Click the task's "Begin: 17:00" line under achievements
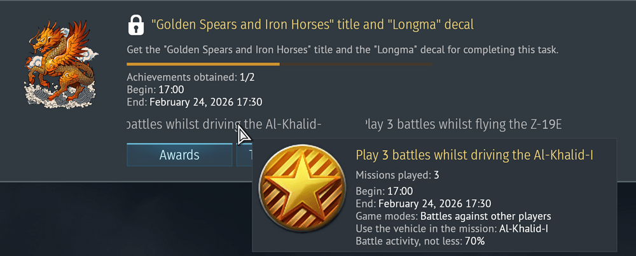Image resolution: width=636 pixels, height=256 pixels. pos(155,90)
